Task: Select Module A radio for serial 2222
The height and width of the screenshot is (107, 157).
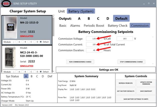Action: coord(17,72)
